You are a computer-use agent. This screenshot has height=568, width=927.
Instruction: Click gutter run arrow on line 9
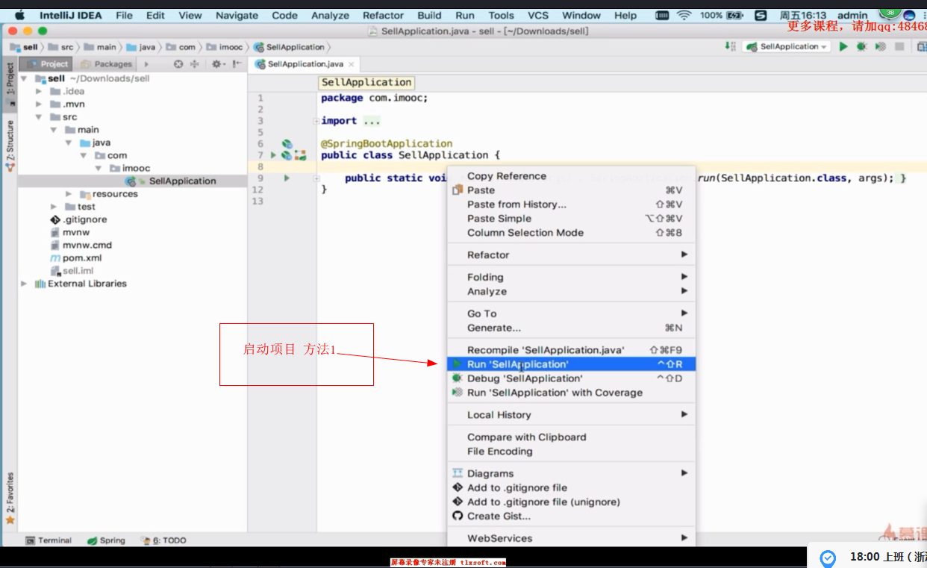click(287, 178)
